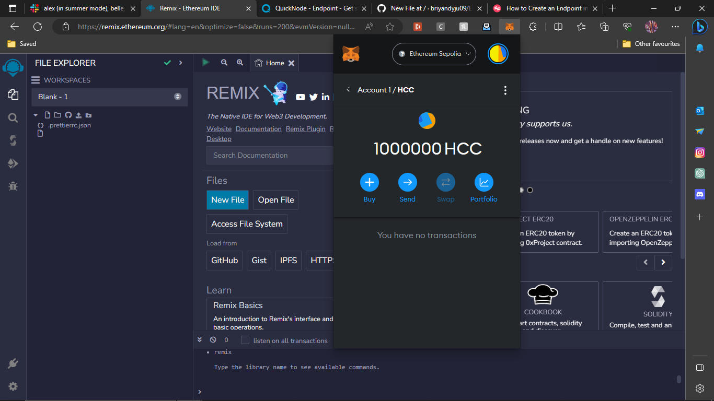The height and width of the screenshot is (401, 714).
Task: Open Instagram in Edge sidebar
Action: [x=700, y=152]
